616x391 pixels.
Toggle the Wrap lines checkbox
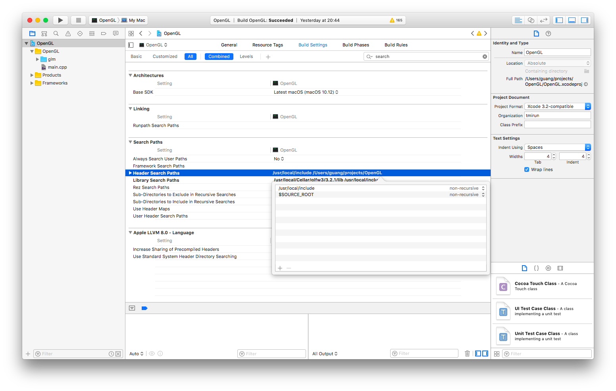[x=527, y=169]
